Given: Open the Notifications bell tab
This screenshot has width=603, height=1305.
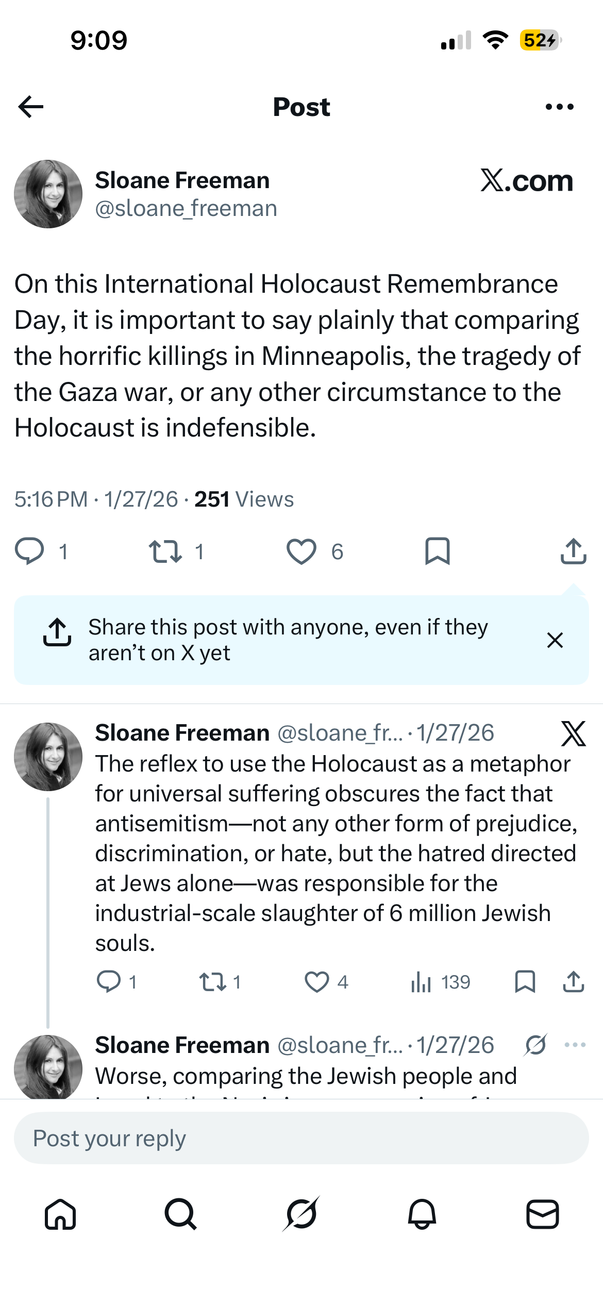Looking at the screenshot, I should click(x=422, y=1214).
